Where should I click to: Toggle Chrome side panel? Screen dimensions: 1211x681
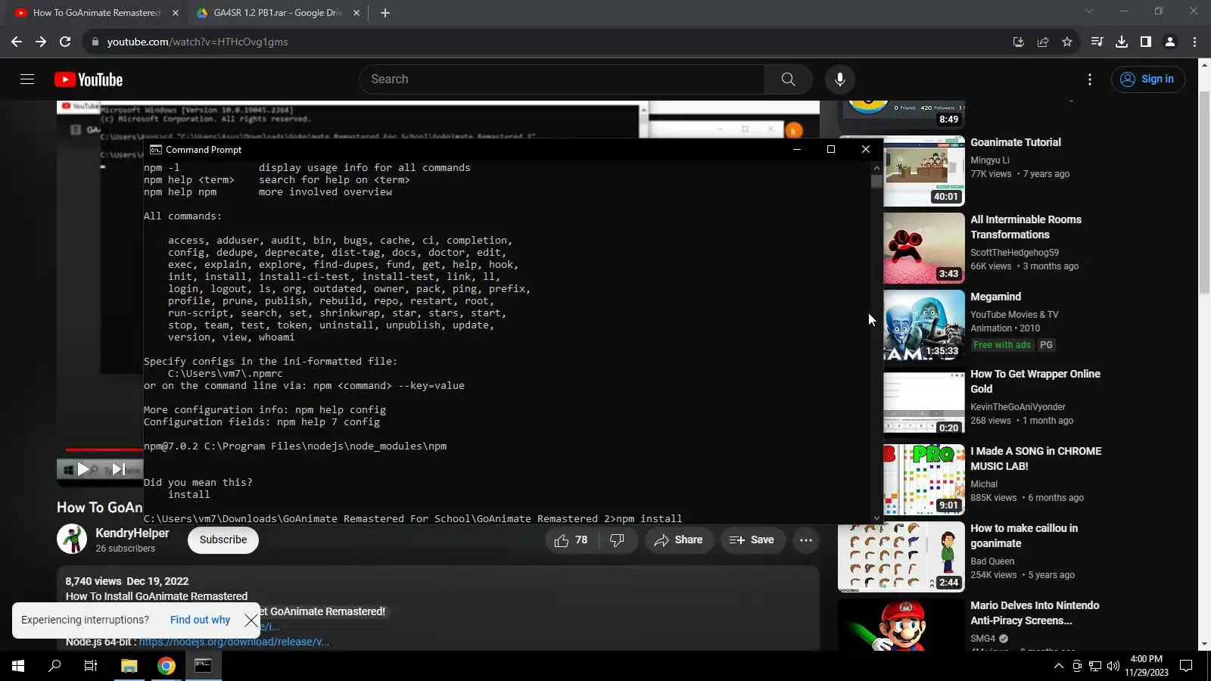[1146, 42]
